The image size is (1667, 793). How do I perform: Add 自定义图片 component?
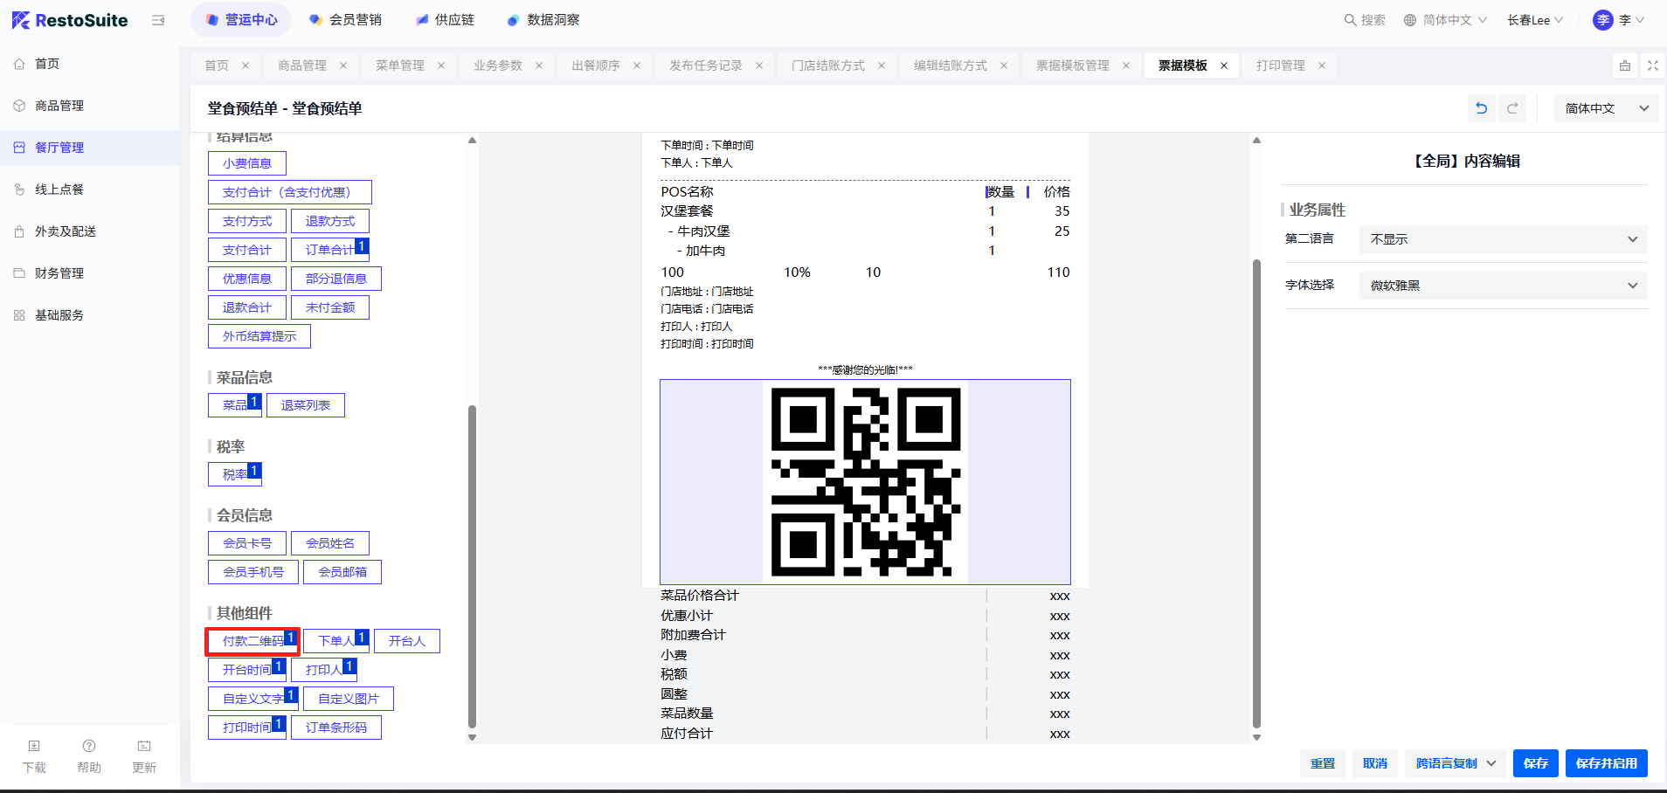349,699
